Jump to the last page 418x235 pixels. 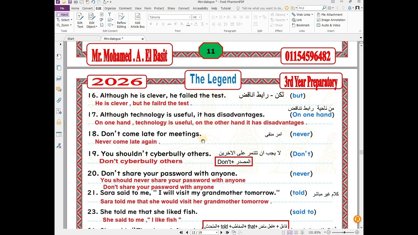227,232
